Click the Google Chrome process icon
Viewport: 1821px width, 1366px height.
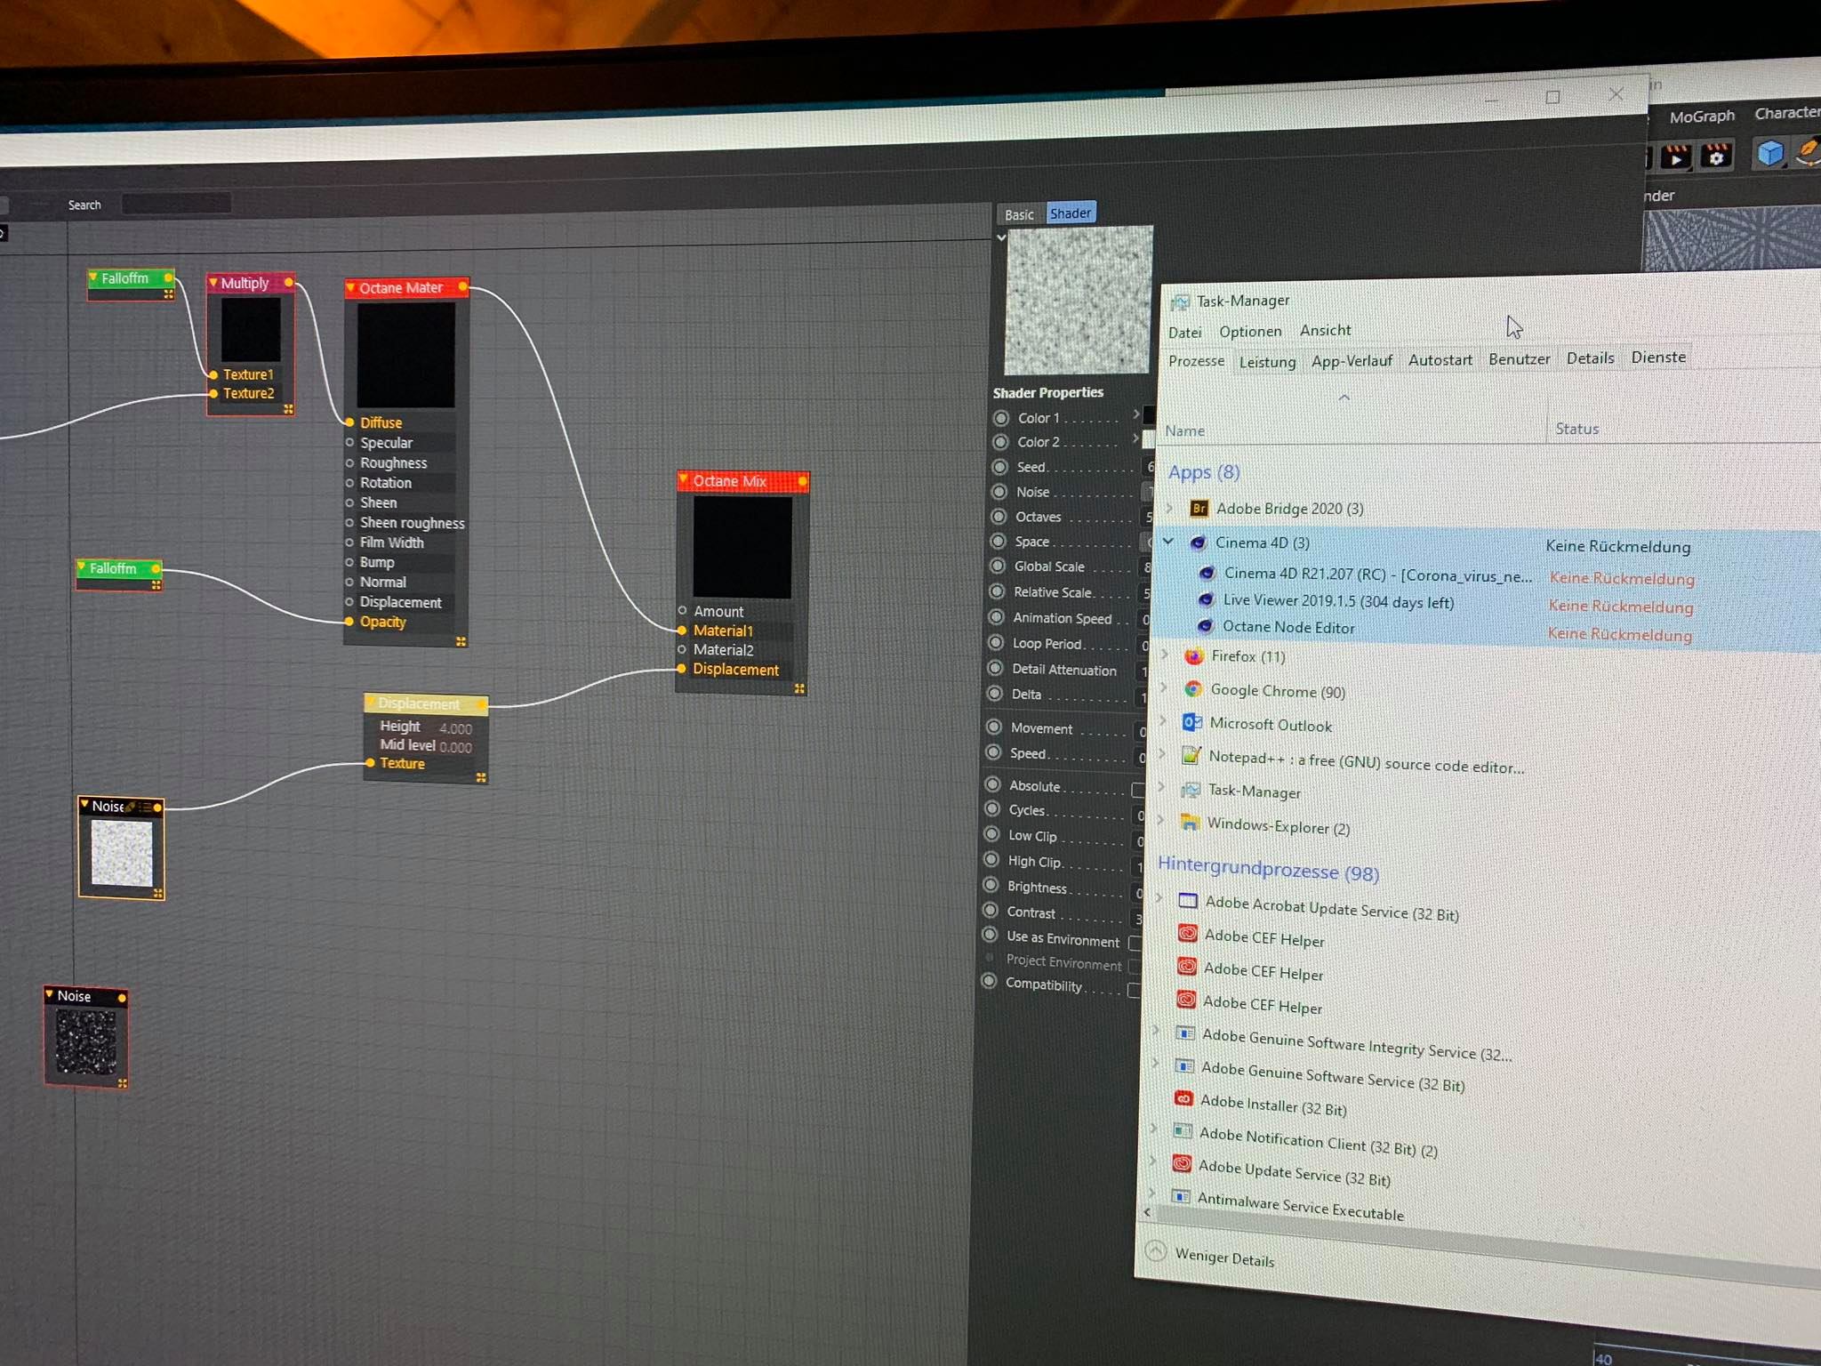point(1193,689)
